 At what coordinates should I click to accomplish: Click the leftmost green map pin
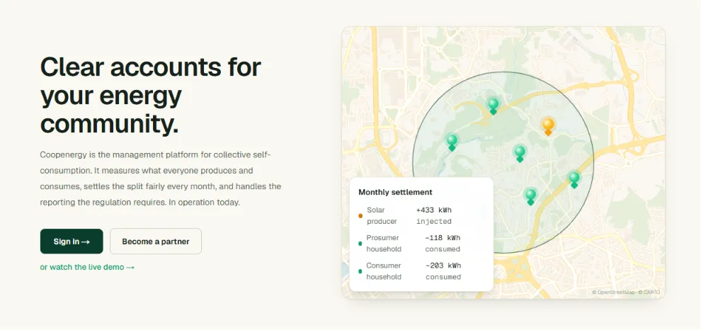(x=452, y=142)
